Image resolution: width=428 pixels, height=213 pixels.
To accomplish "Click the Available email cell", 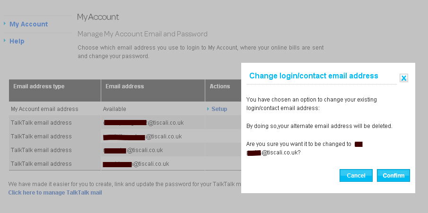I will pos(114,109).
